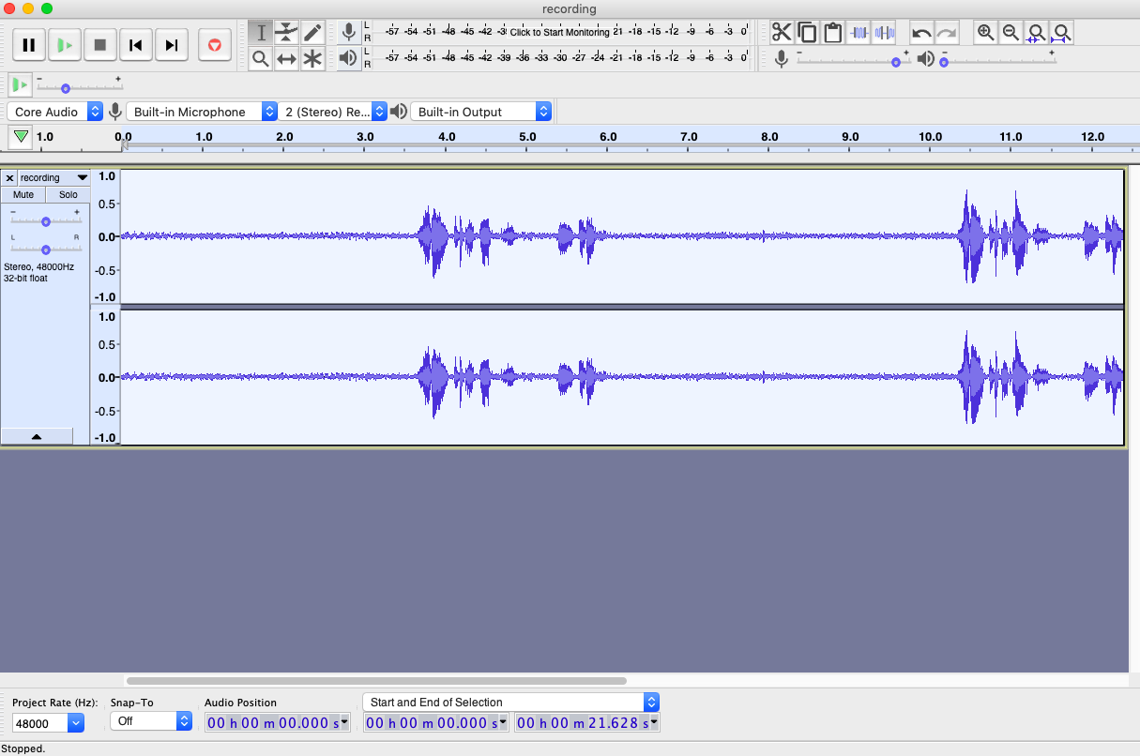The width and height of the screenshot is (1140, 756).
Task: Mute the recording track
Action: point(23,195)
